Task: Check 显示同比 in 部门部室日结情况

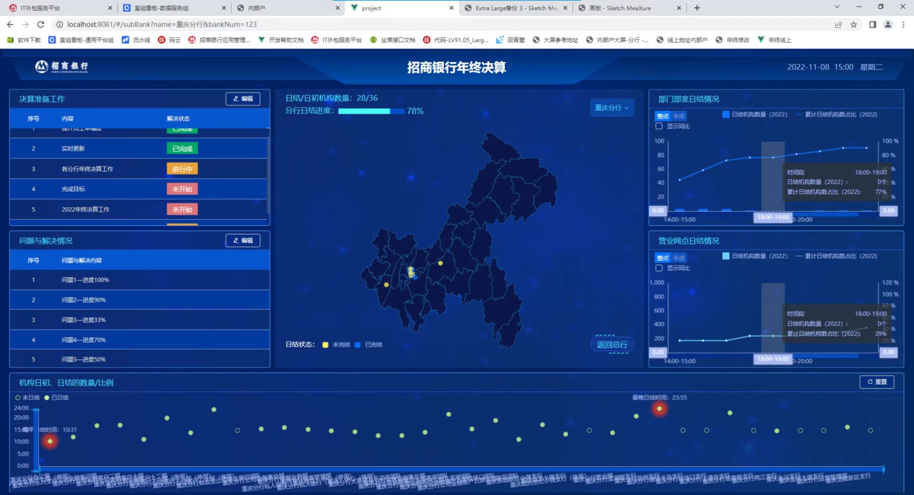Action: point(659,126)
